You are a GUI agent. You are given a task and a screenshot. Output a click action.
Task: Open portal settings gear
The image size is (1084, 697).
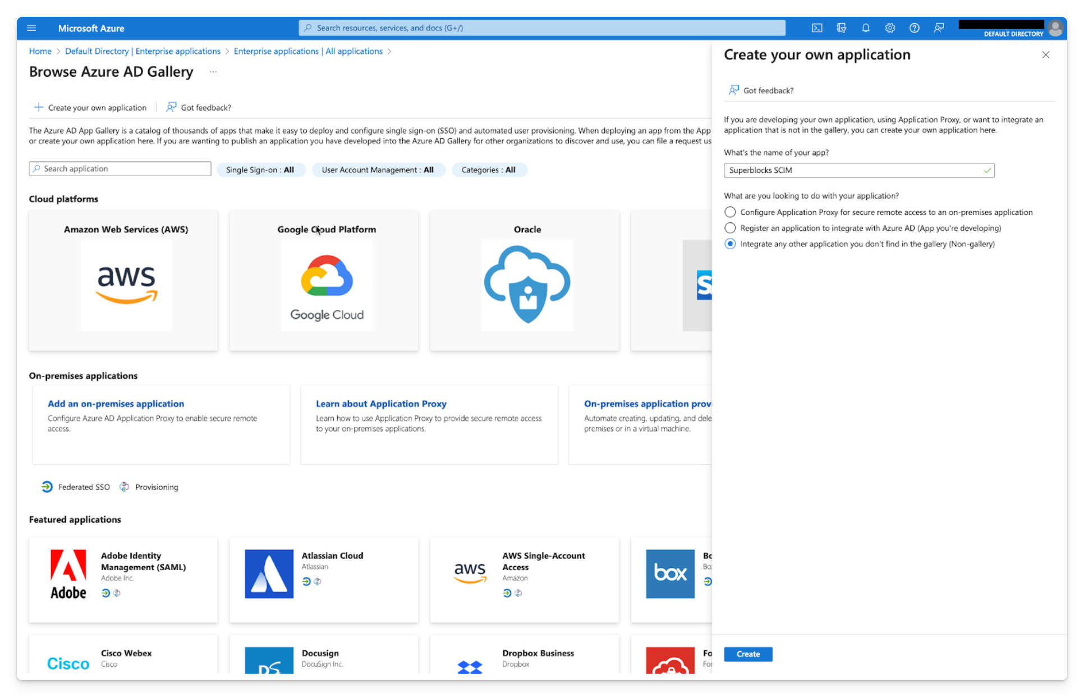(x=890, y=27)
